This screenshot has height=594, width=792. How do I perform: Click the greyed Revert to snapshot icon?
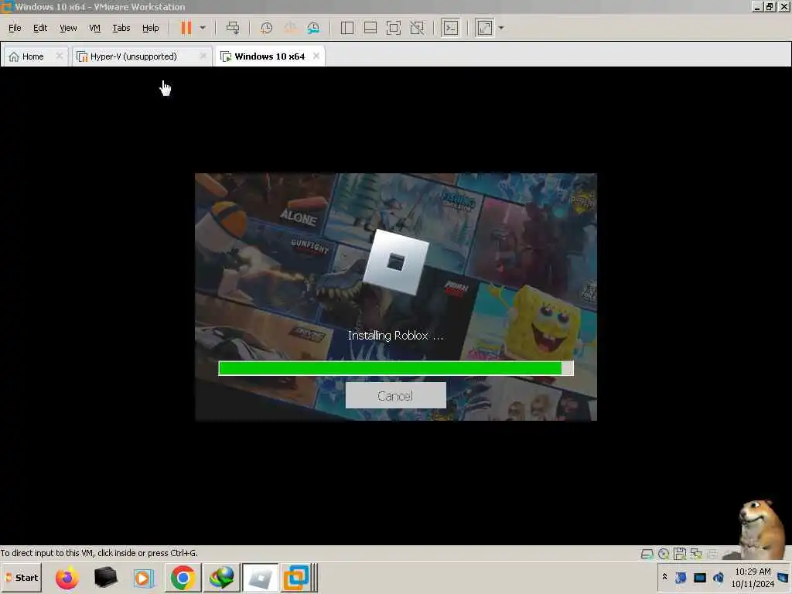pos(290,28)
